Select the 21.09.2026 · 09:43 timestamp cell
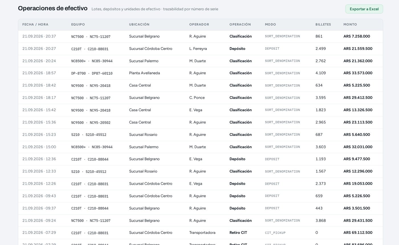The height and width of the screenshot is (245, 399). click(39, 196)
